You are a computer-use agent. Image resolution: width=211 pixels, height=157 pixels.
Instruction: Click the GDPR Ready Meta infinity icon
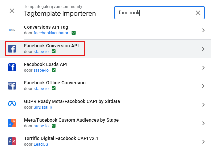coord(12,104)
